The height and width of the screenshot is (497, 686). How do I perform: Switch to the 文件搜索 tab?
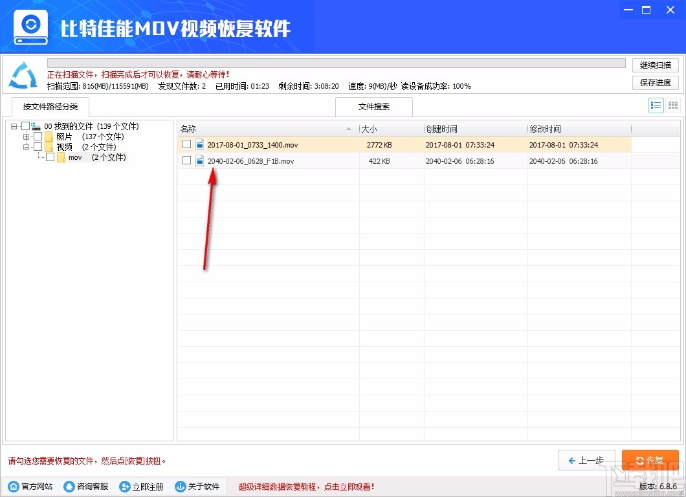click(x=373, y=107)
